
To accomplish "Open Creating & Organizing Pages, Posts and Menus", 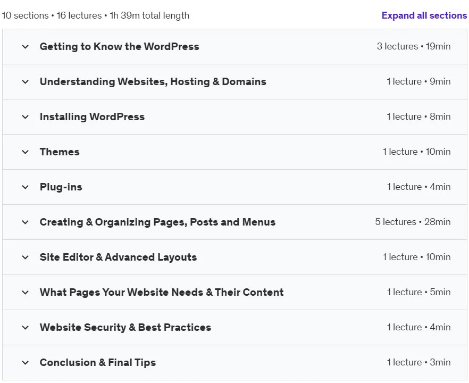I will tap(157, 222).
